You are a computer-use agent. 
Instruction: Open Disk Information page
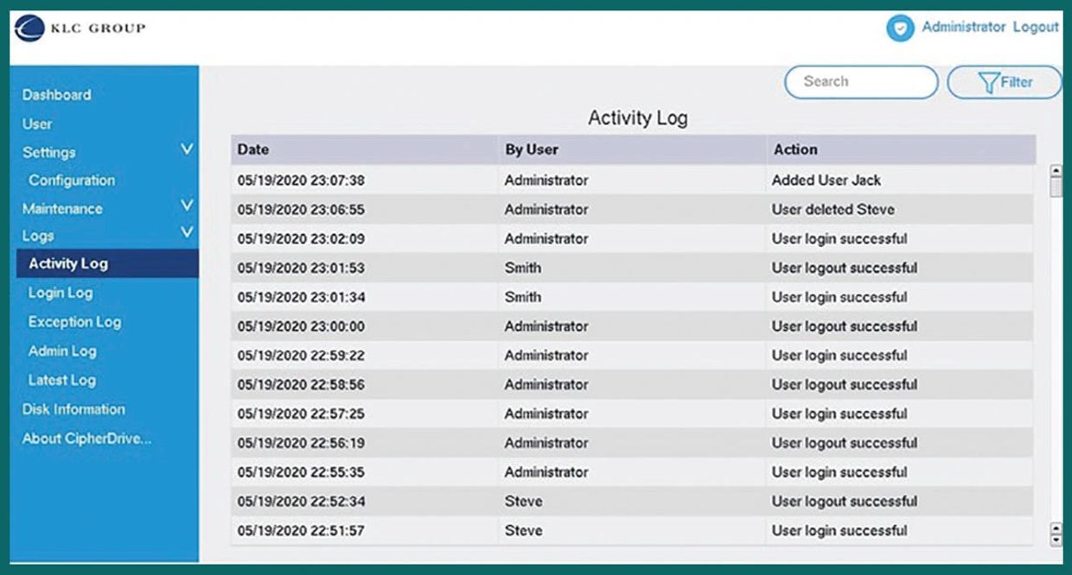coord(73,409)
